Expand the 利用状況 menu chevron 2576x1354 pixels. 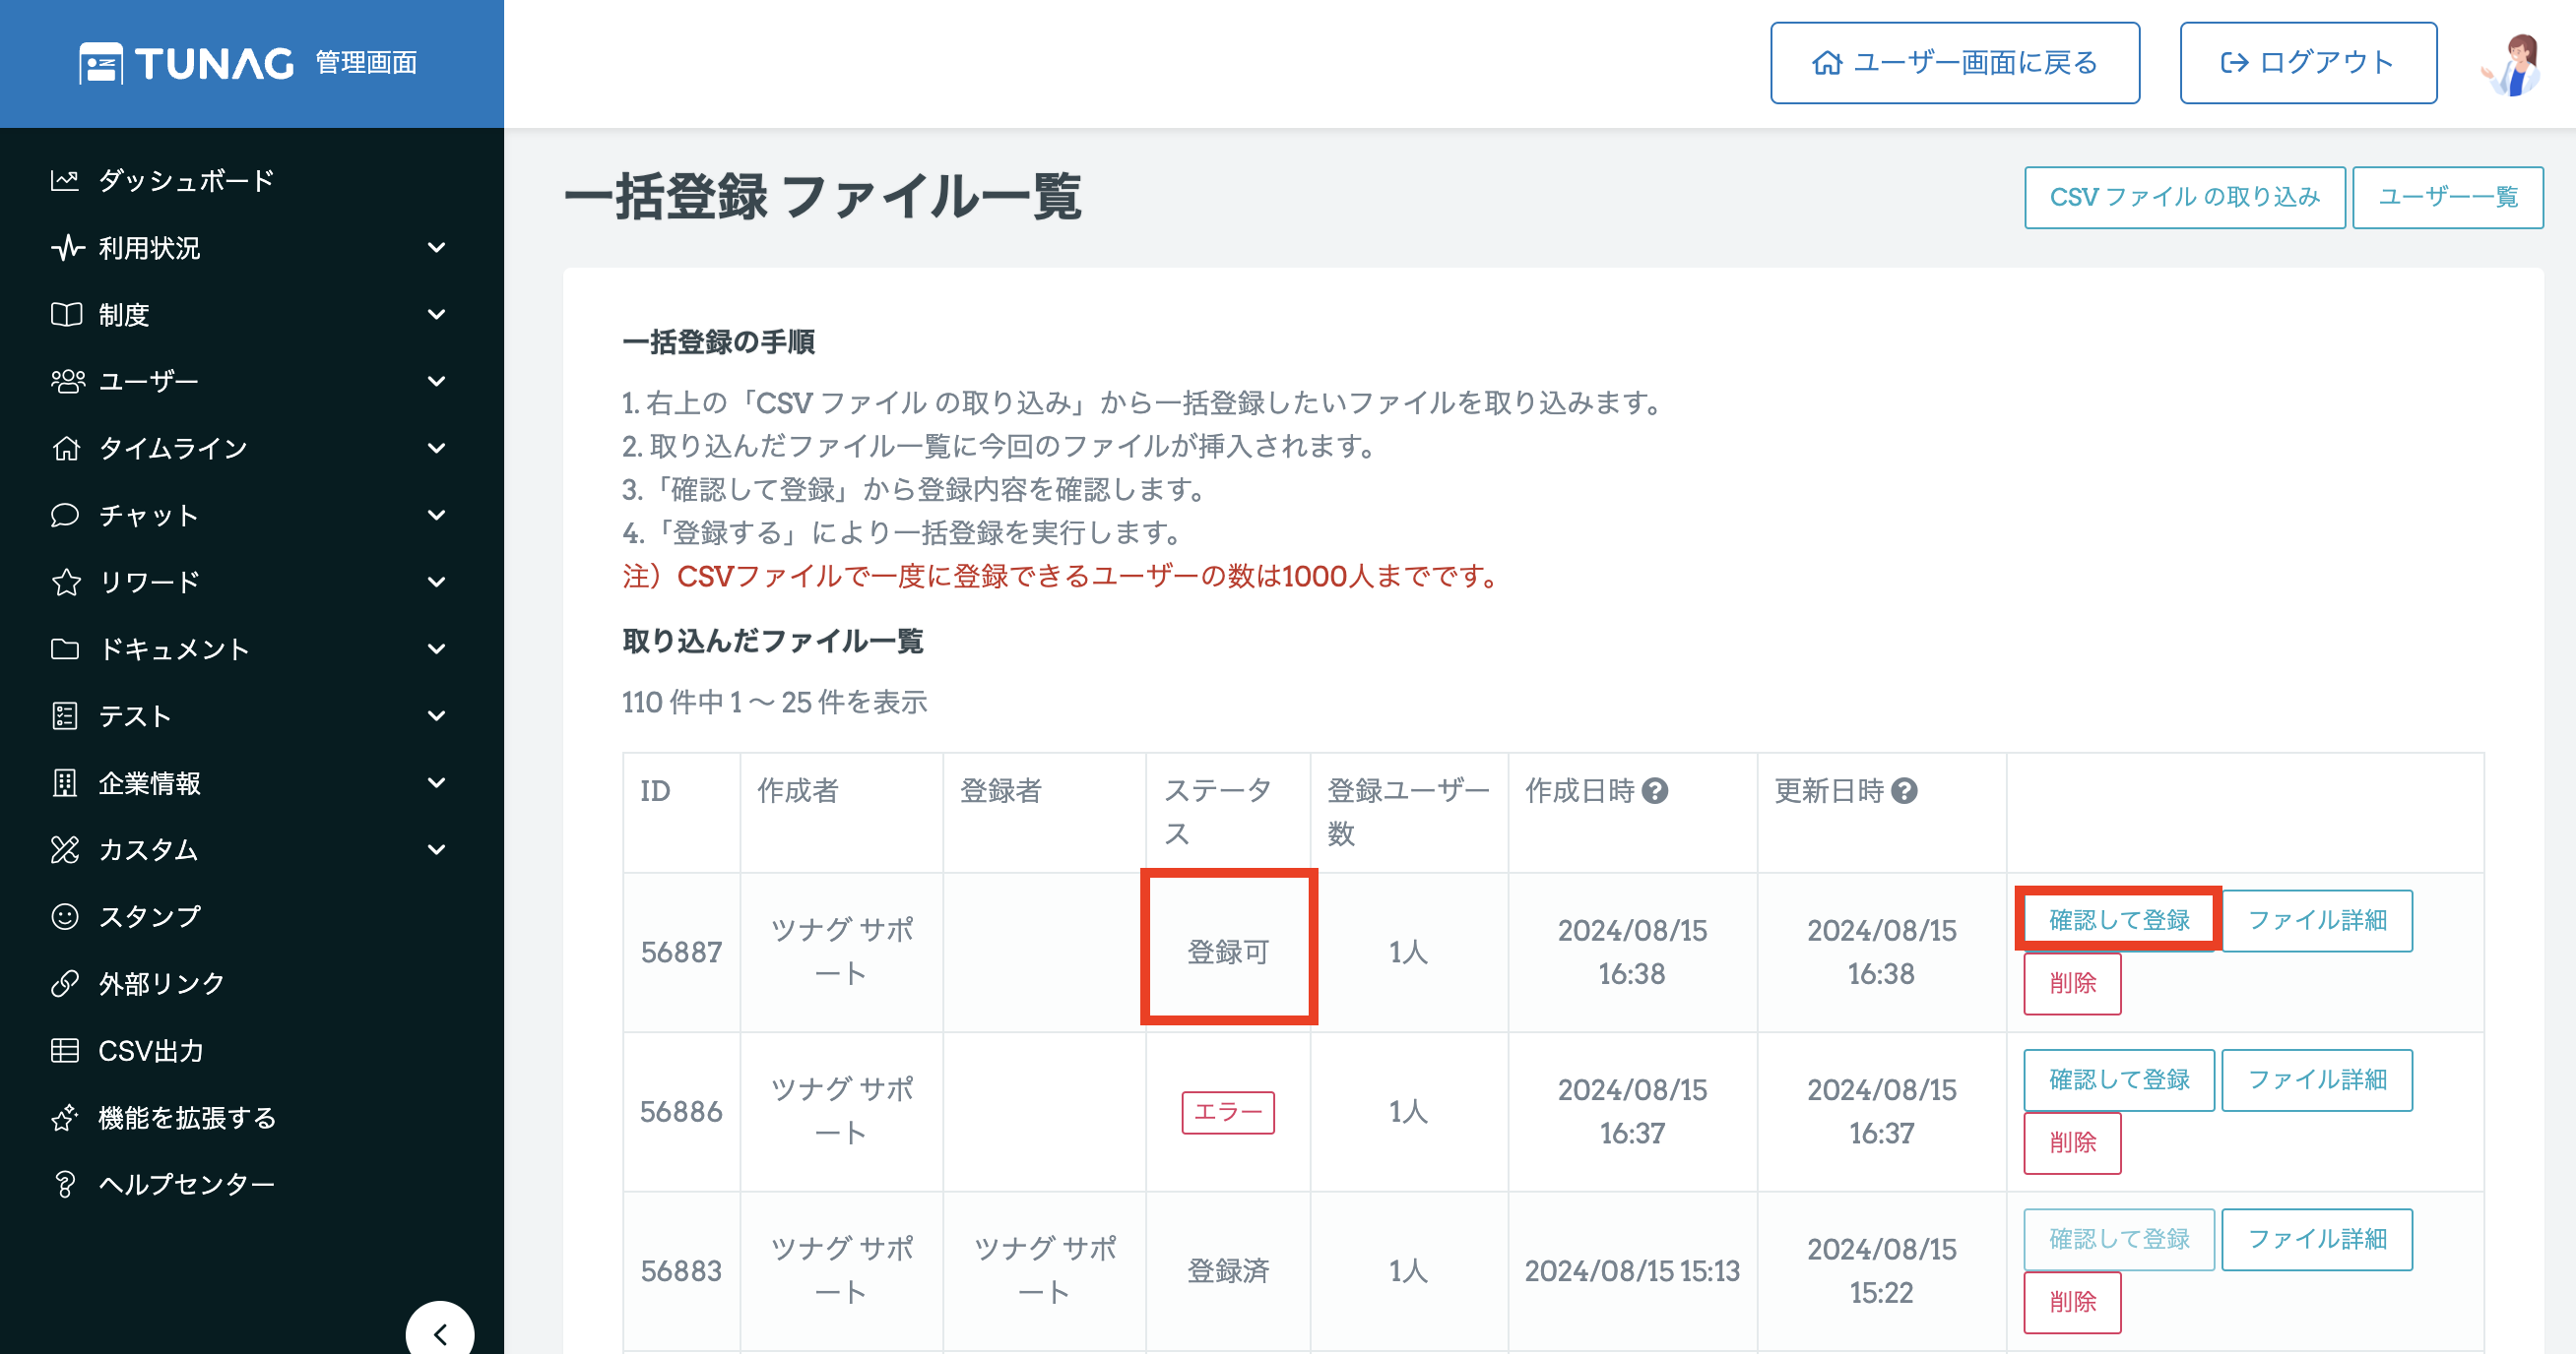[437, 248]
